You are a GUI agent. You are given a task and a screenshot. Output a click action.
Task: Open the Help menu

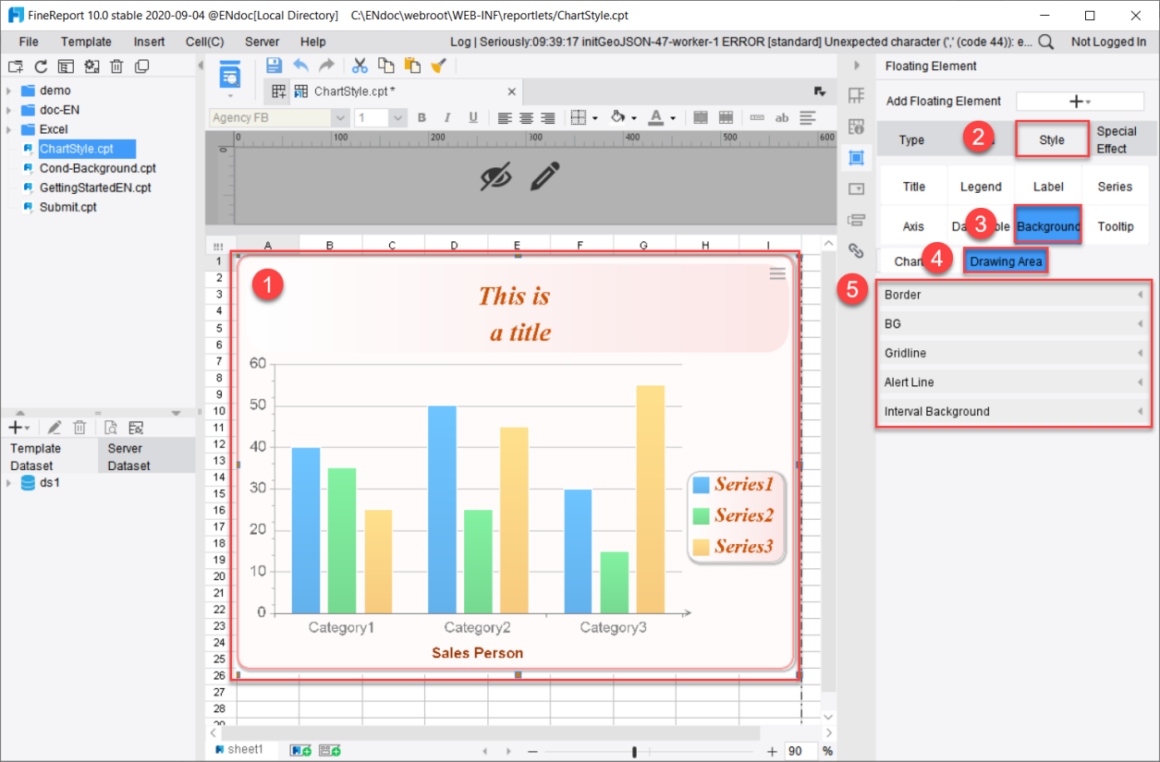[x=313, y=42]
